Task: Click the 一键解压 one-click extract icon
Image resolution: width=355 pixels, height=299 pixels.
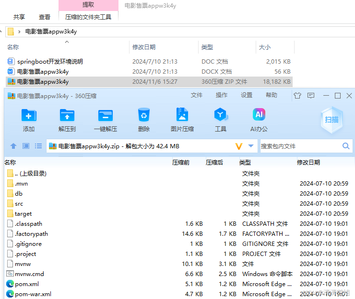Action: click(x=106, y=116)
